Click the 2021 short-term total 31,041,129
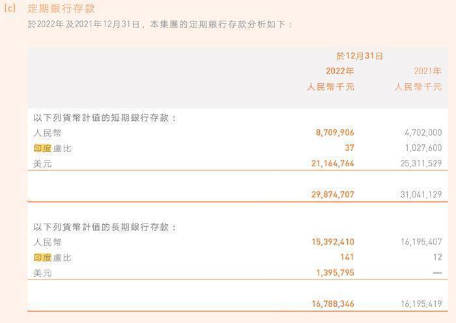Viewport: 456px width, 323px height. click(421, 194)
